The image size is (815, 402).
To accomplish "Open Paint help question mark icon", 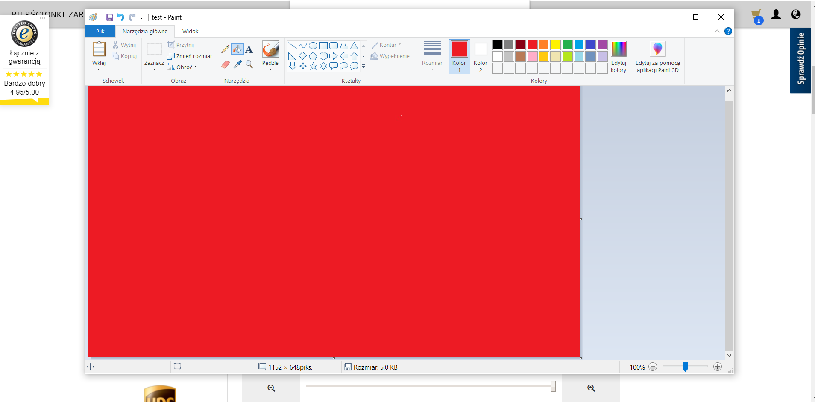I will point(728,31).
